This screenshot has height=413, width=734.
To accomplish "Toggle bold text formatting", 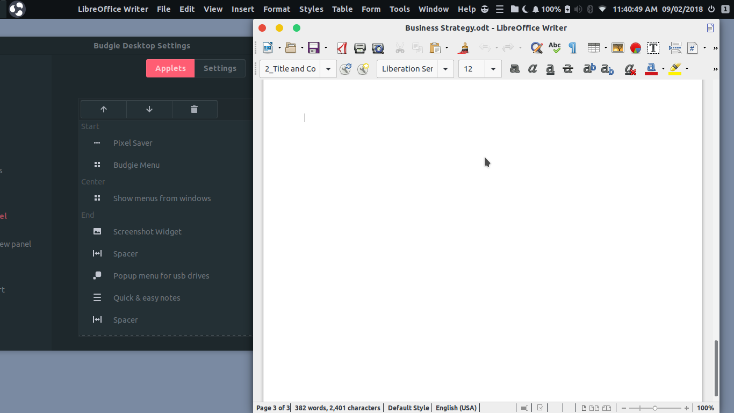I will pos(514,69).
